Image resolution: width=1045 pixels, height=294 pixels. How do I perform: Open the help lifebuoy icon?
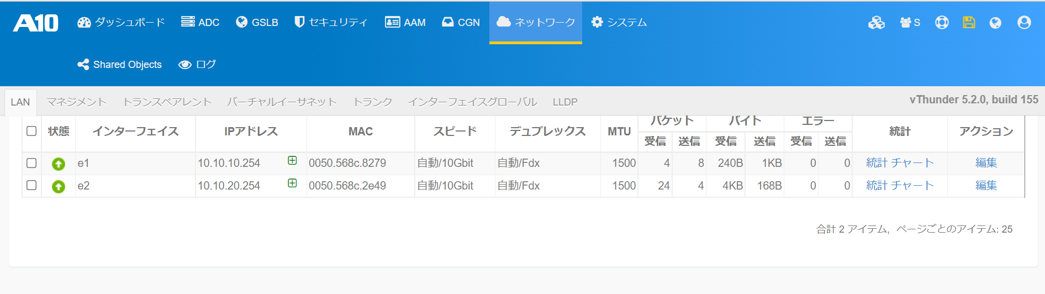pos(942,23)
